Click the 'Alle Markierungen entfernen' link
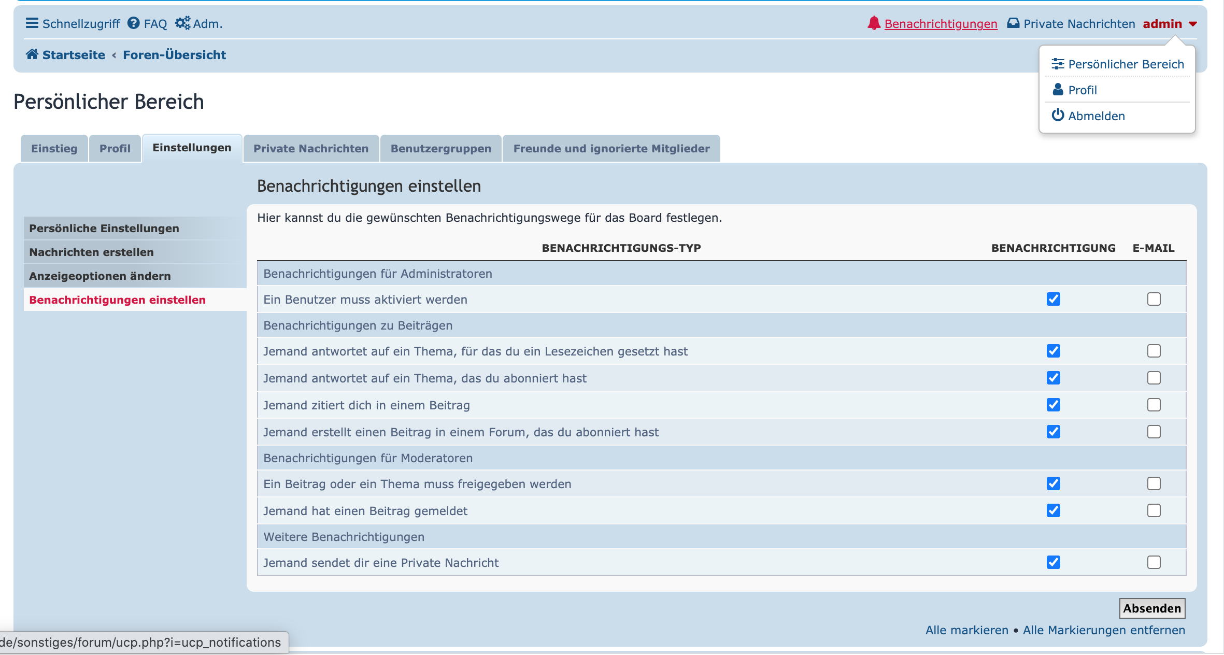The image size is (1224, 655). (1104, 630)
